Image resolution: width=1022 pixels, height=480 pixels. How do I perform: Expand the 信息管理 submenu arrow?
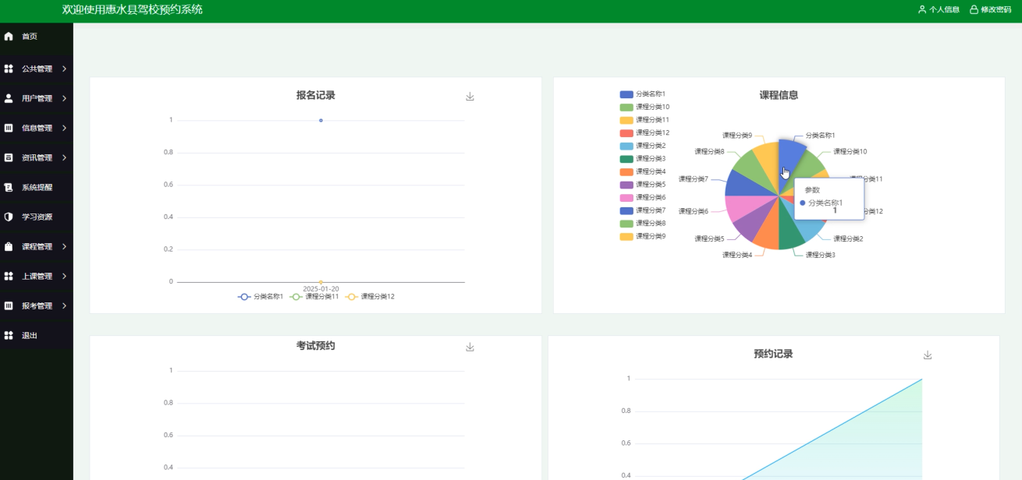[x=64, y=128]
